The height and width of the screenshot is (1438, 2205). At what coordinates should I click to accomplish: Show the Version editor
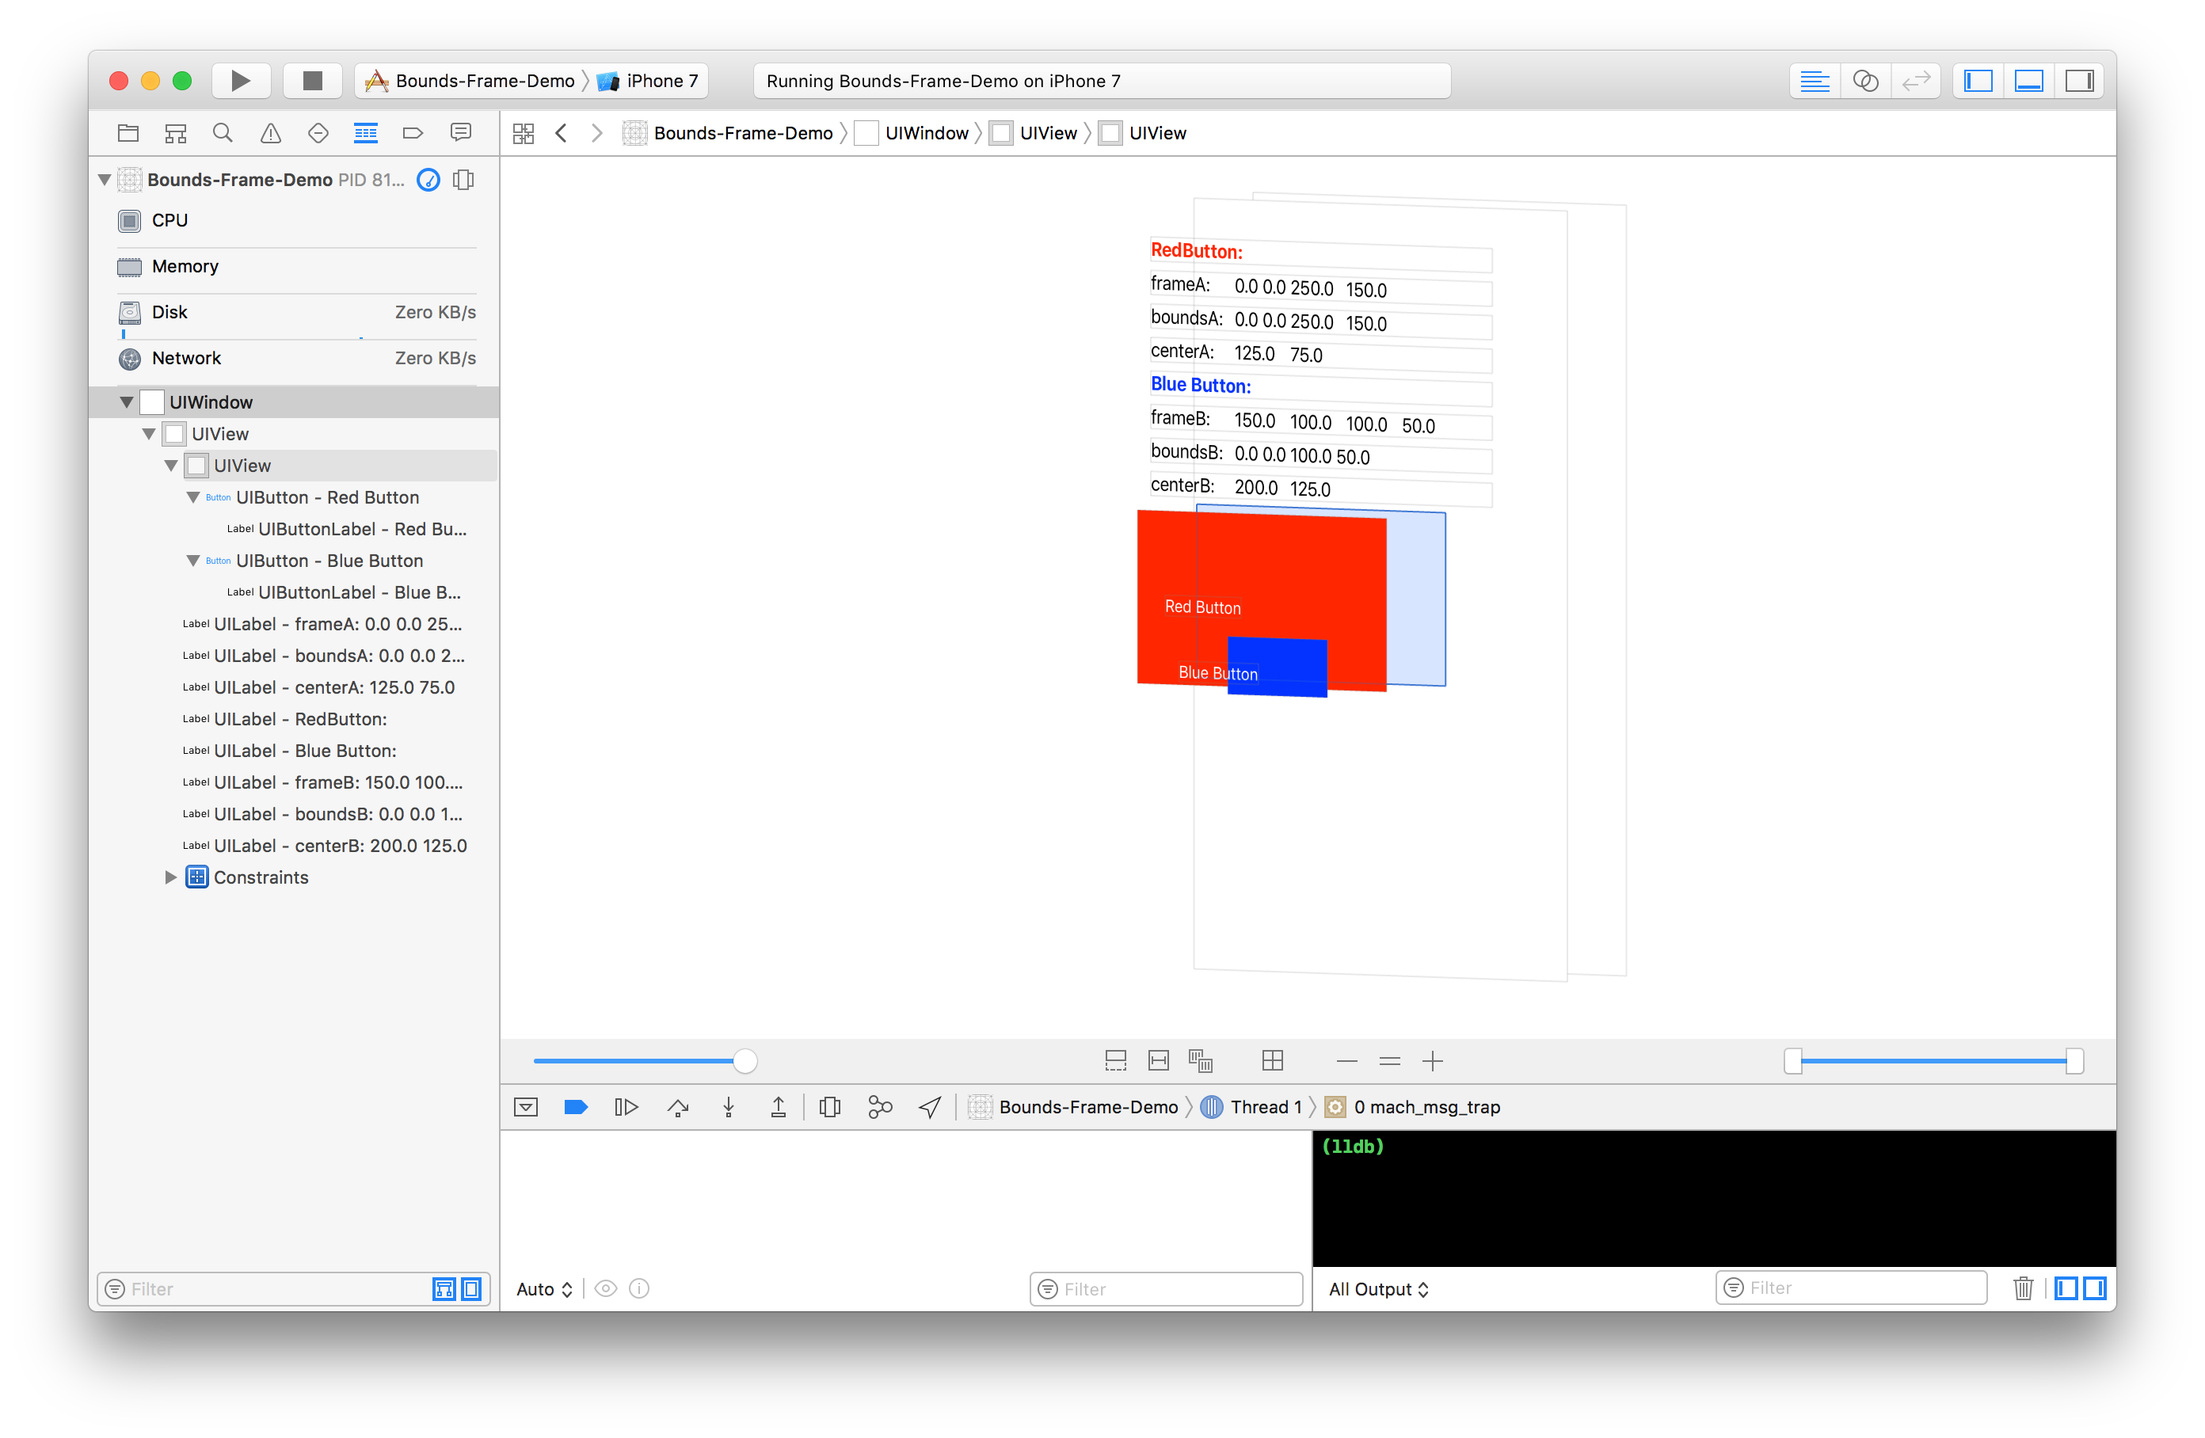[1916, 81]
